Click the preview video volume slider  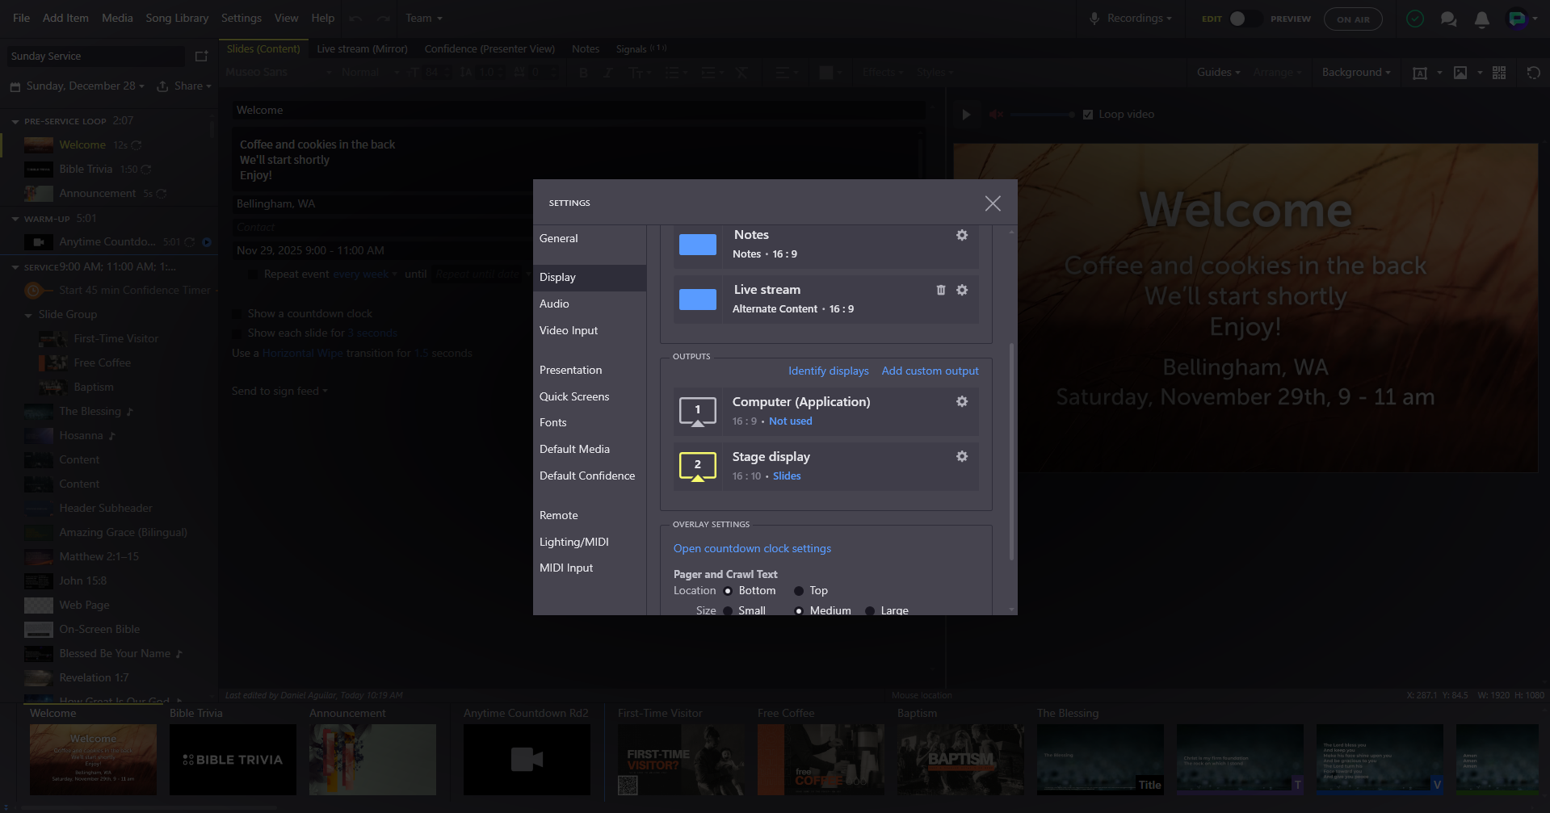(x=1042, y=115)
